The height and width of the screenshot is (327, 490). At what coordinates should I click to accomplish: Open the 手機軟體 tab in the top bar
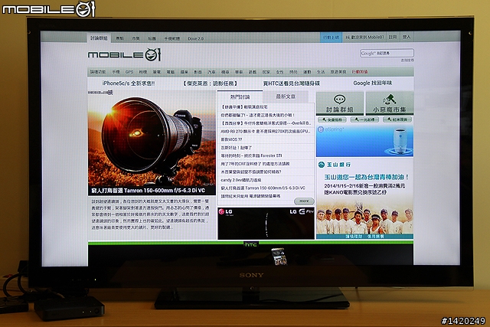[171, 38]
